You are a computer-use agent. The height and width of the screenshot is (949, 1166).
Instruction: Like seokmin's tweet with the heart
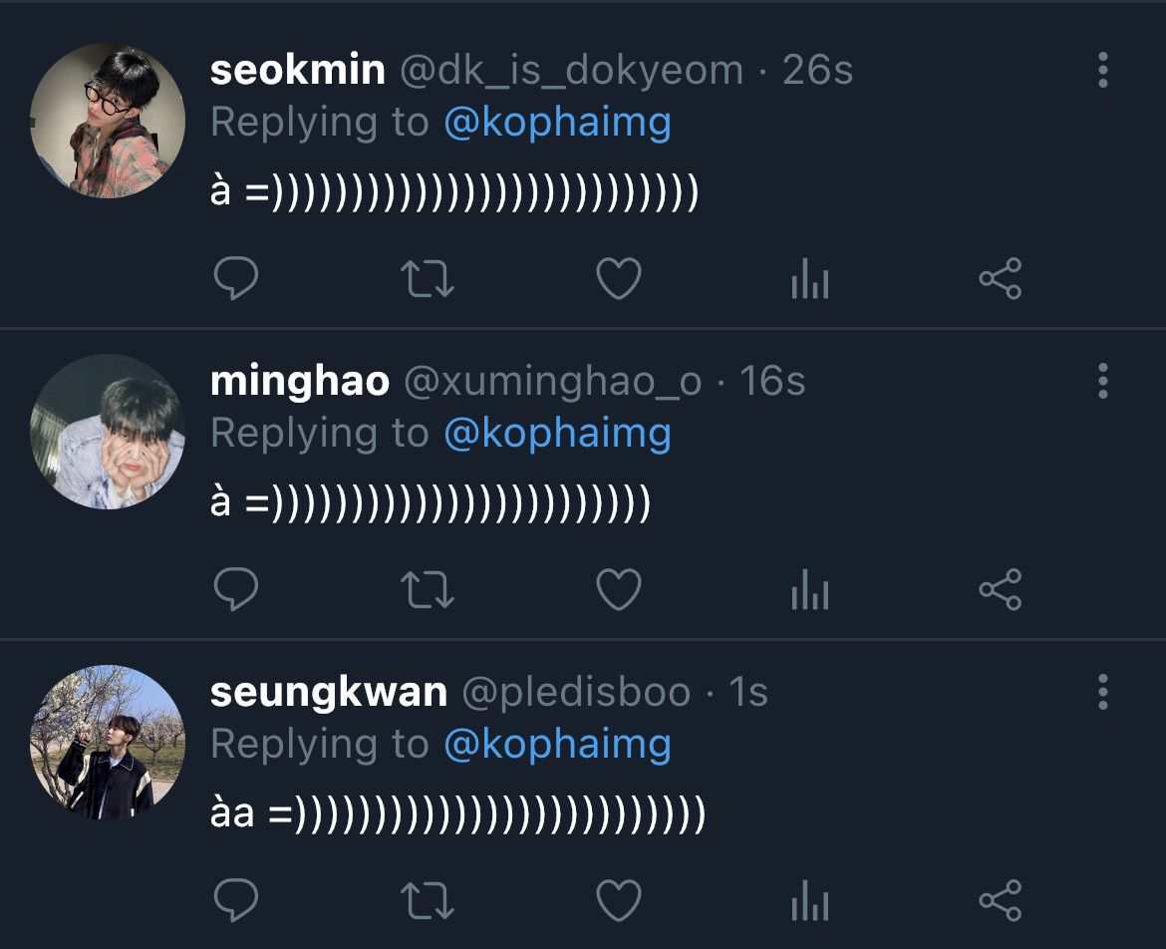point(619,278)
